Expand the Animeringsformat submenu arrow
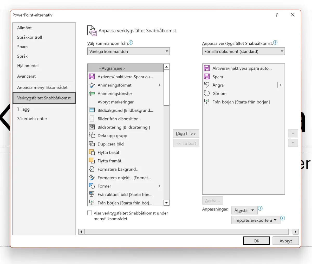 160,85
